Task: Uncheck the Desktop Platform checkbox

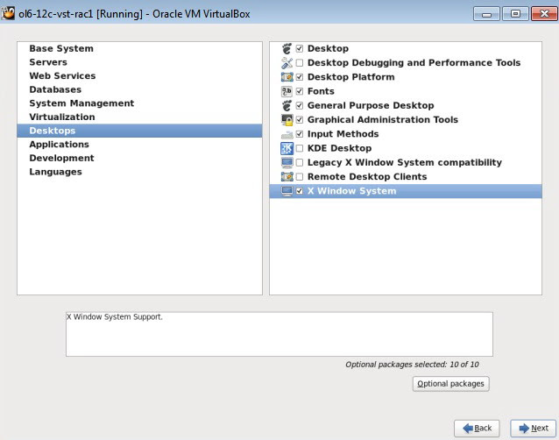Action: click(x=300, y=77)
